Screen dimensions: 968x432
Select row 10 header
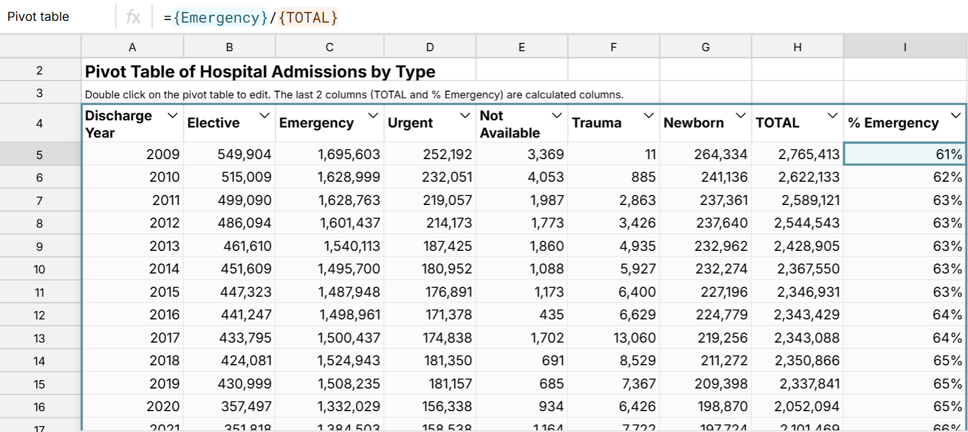point(39,269)
